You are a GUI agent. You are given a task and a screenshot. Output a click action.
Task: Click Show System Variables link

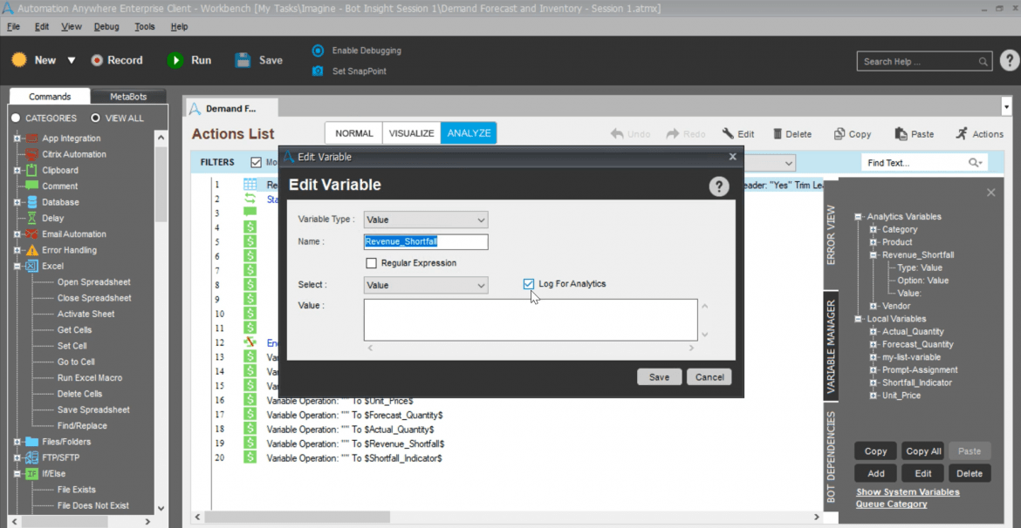pyautogui.click(x=908, y=492)
